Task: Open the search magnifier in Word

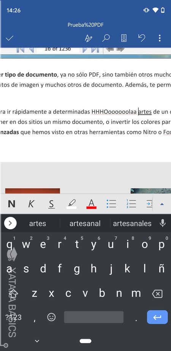Action: [x=106, y=38]
